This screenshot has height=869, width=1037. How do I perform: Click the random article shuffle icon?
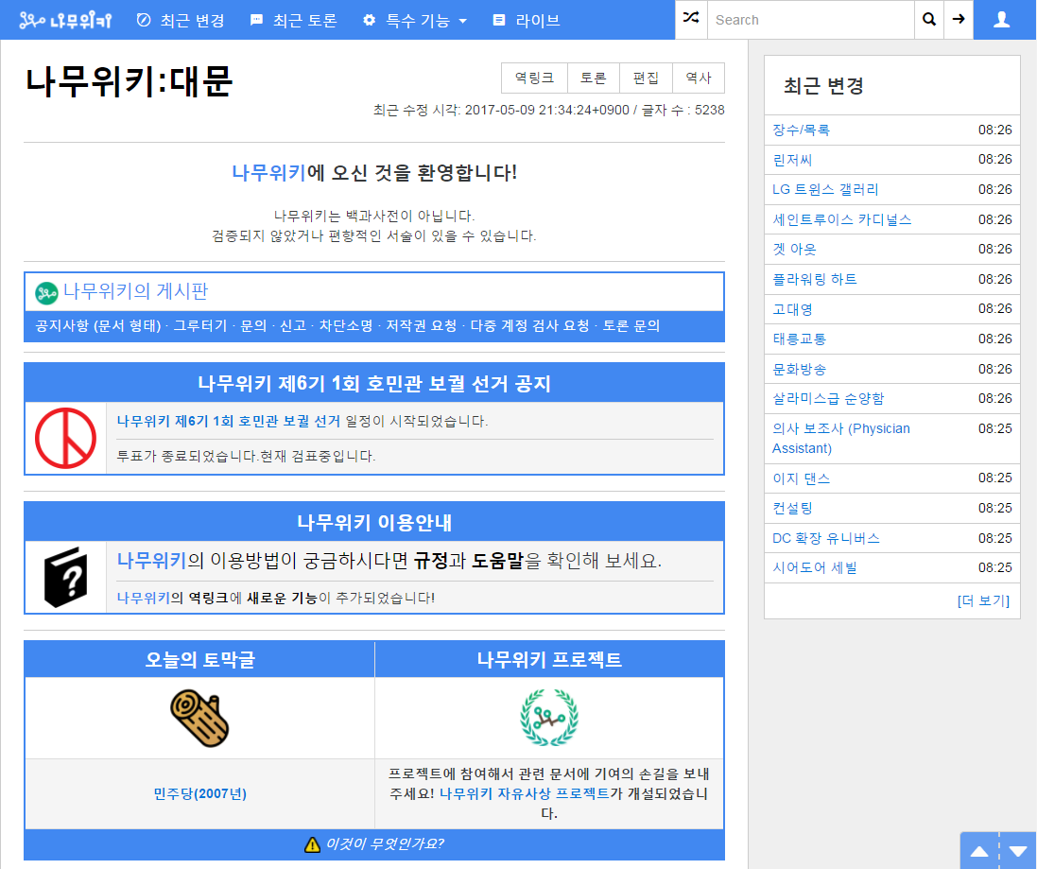(x=691, y=19)
